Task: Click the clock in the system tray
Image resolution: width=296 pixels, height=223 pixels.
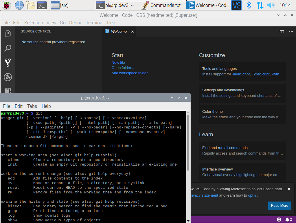Action: click(285, 5)
